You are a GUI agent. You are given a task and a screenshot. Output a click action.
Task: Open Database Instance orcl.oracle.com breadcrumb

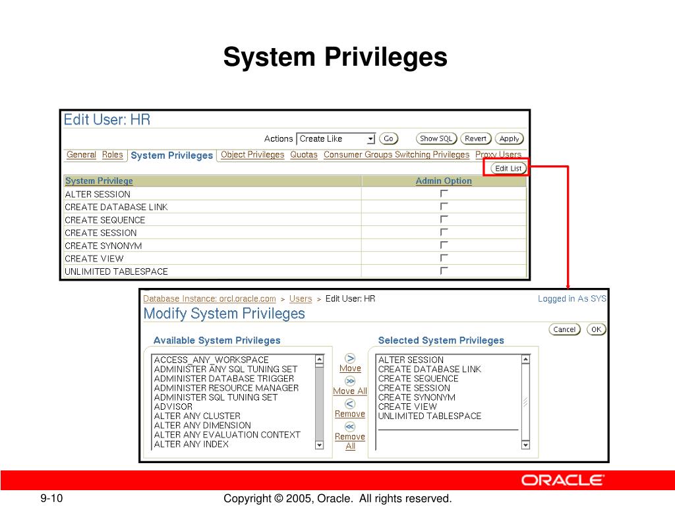click(209, 298)
